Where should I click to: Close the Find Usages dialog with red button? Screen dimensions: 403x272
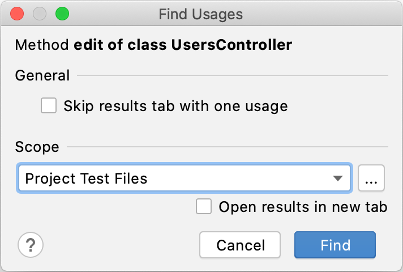[x=17, y=14]
